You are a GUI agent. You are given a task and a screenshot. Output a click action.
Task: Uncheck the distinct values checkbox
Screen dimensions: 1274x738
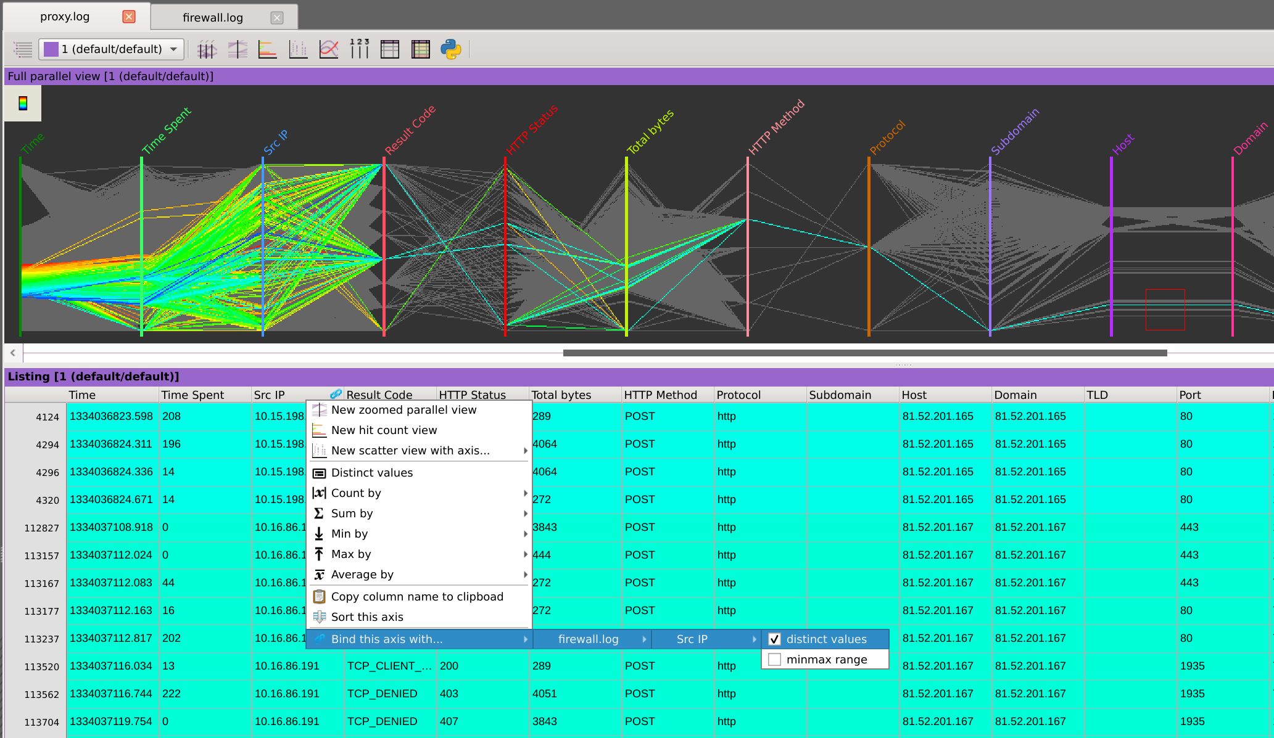pyautogui.click(x=775, y=639)
